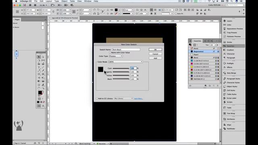This screenshot has width=258, height=145.
Task: Open the Object menu
Action: click(x=64, y=1)
